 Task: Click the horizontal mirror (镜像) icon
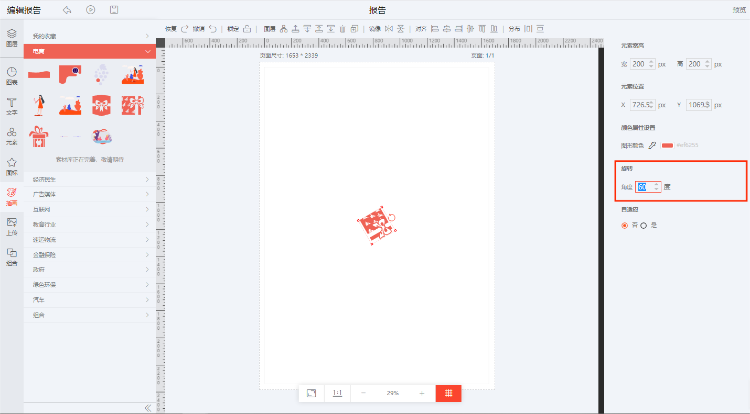point(389,29)
